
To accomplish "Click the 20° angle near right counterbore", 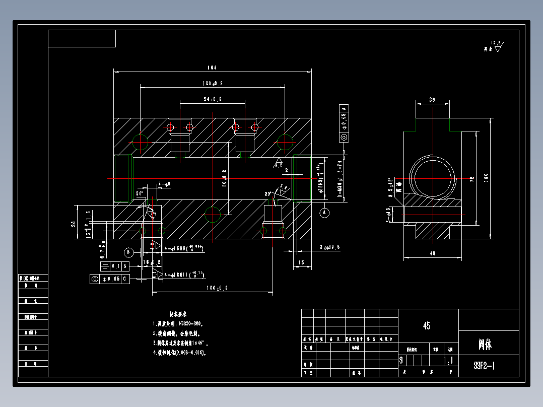I will coord(268,193).
